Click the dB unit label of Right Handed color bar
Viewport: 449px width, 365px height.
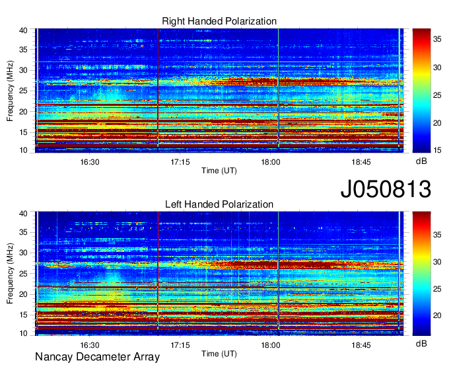421,161
